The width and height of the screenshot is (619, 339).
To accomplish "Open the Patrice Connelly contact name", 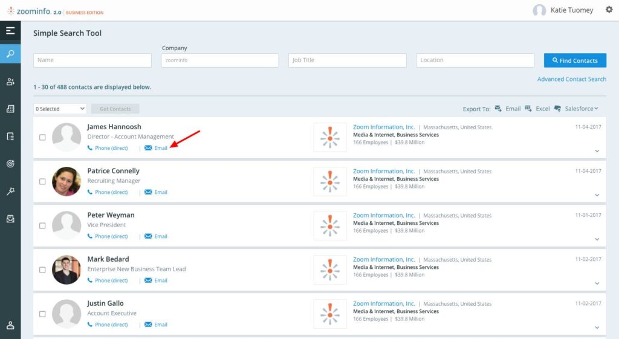I will (113, 171).
